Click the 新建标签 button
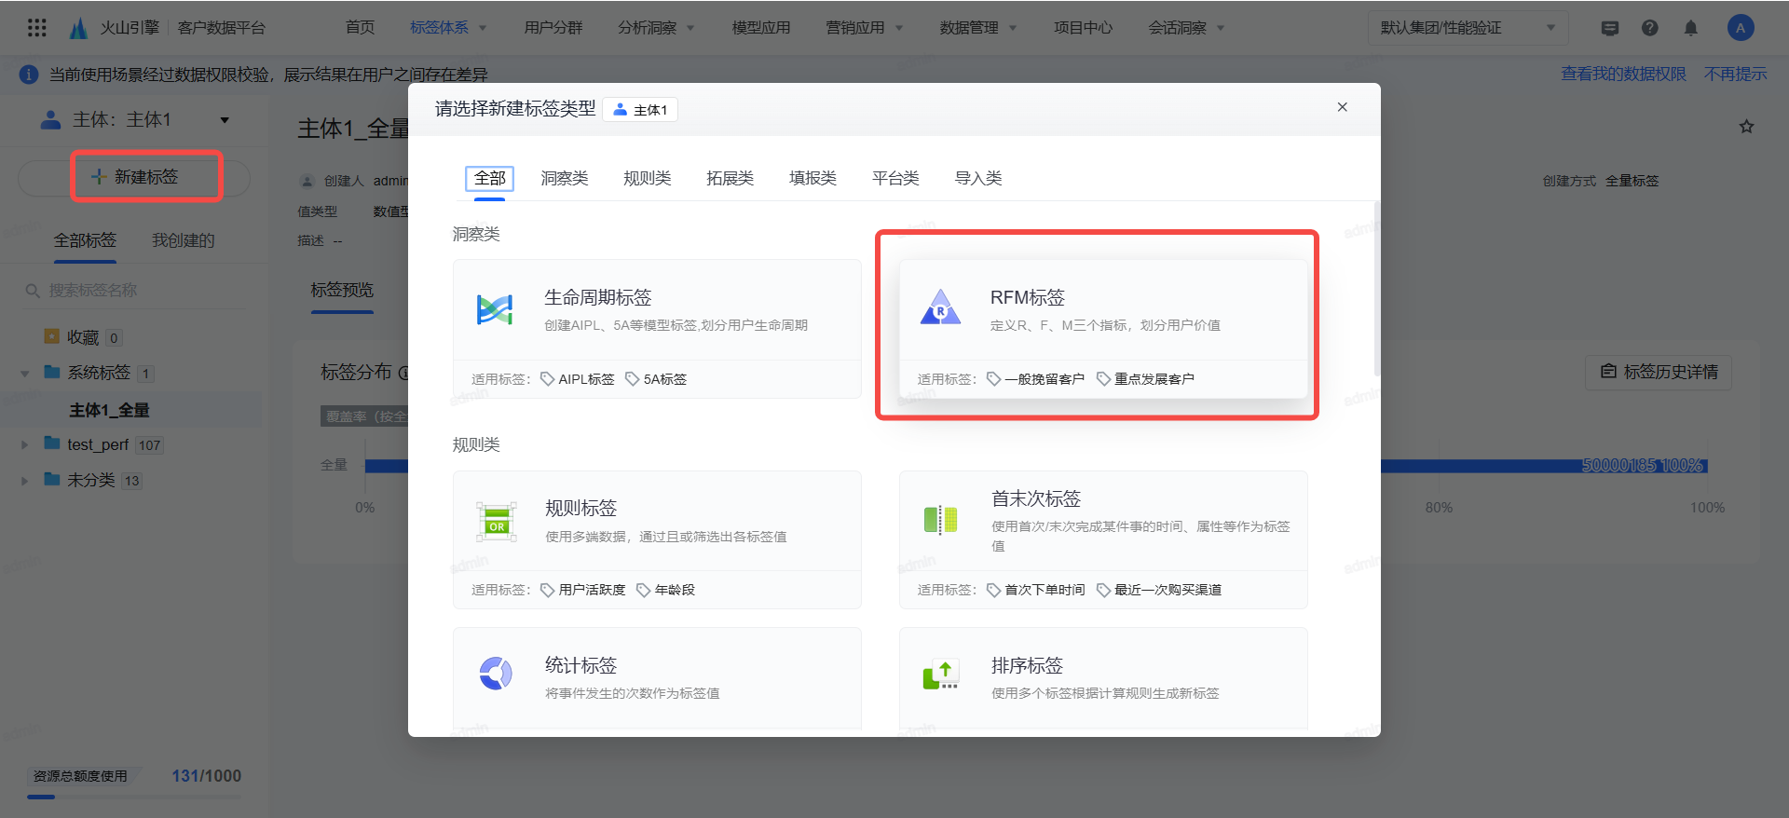Viewport: 1789px width, 818px height. click(x=134, y=177)
